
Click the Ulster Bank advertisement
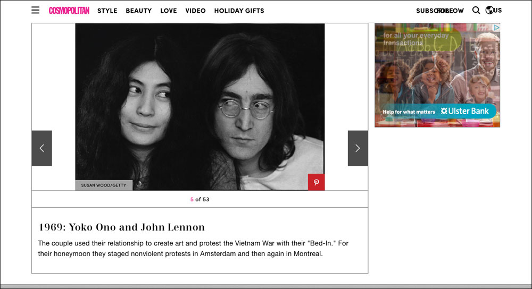437,75
